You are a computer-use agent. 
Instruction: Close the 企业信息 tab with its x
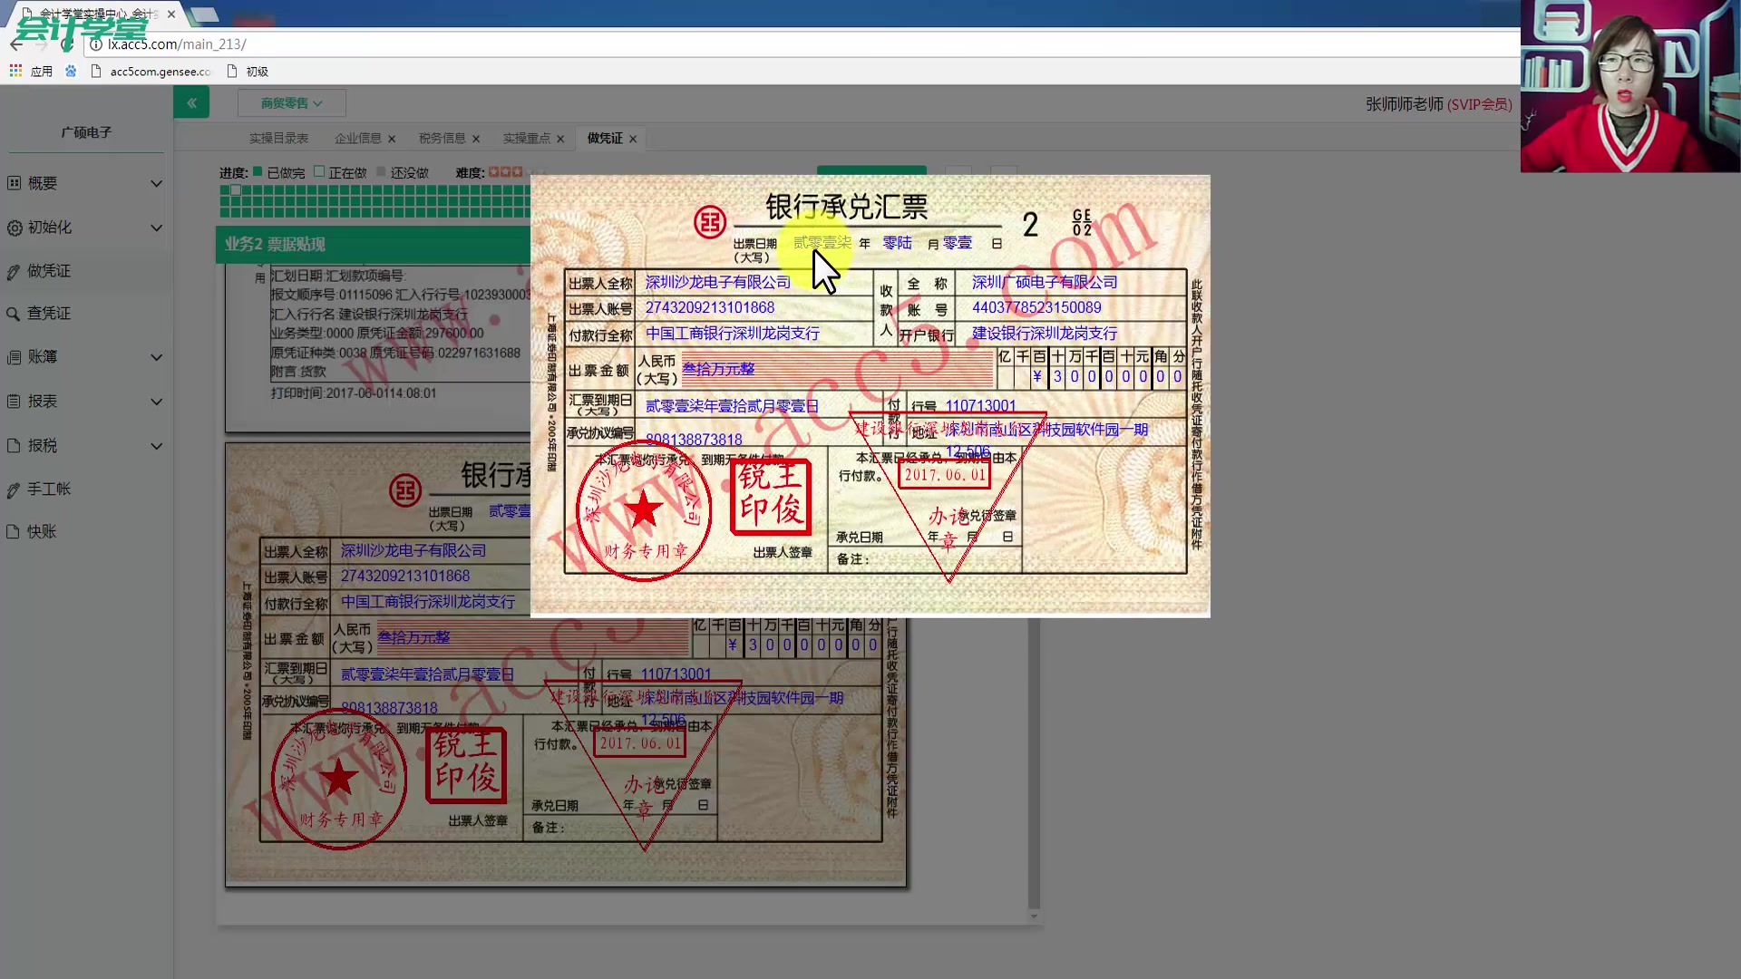392,139
